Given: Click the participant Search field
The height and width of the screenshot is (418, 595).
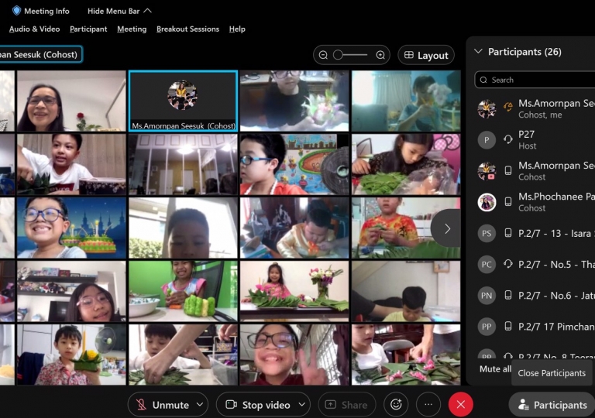Looking at the screenshot, I should [x=535, y=80].
